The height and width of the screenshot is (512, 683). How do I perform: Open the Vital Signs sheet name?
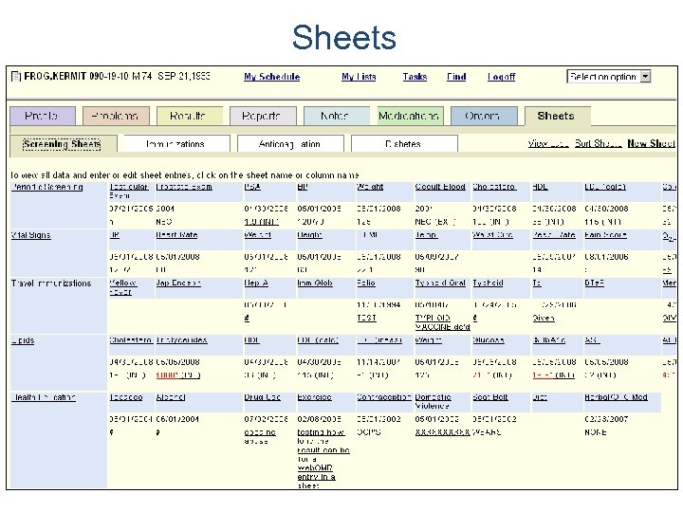pos(31,235)
